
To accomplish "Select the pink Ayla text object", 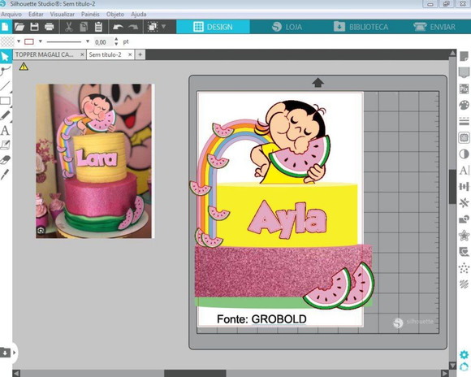I will point(287,220).
